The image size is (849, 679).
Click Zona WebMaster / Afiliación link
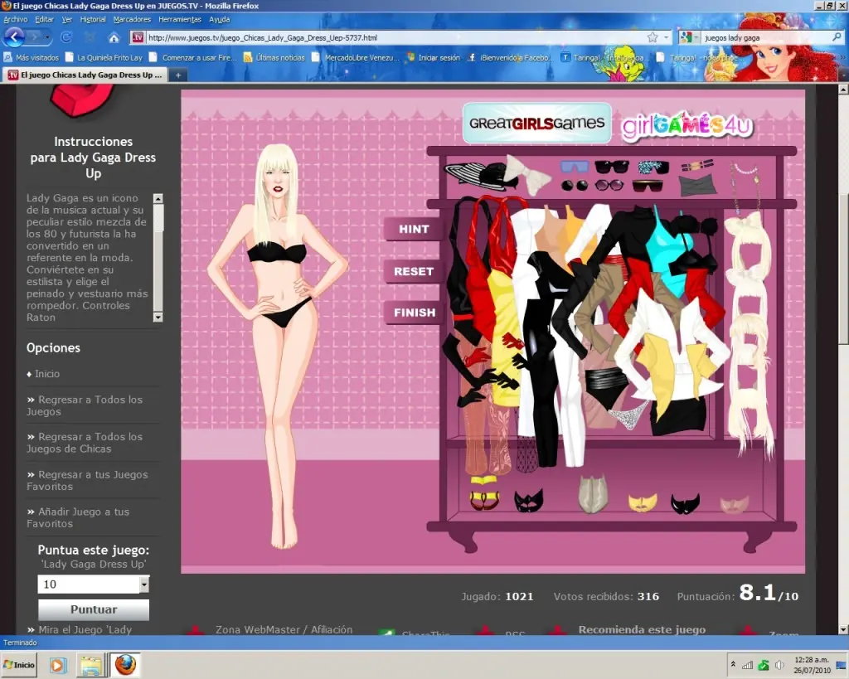pyautogui.click(x=284, y=629)
